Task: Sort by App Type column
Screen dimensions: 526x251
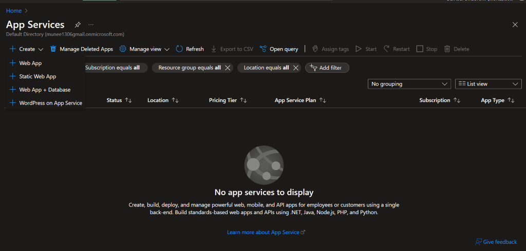Action: tap(497, 100)
